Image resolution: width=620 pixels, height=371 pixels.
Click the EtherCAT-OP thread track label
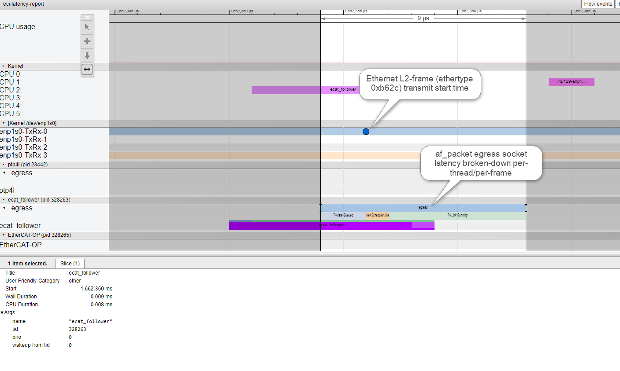click(x=21, y=245)
